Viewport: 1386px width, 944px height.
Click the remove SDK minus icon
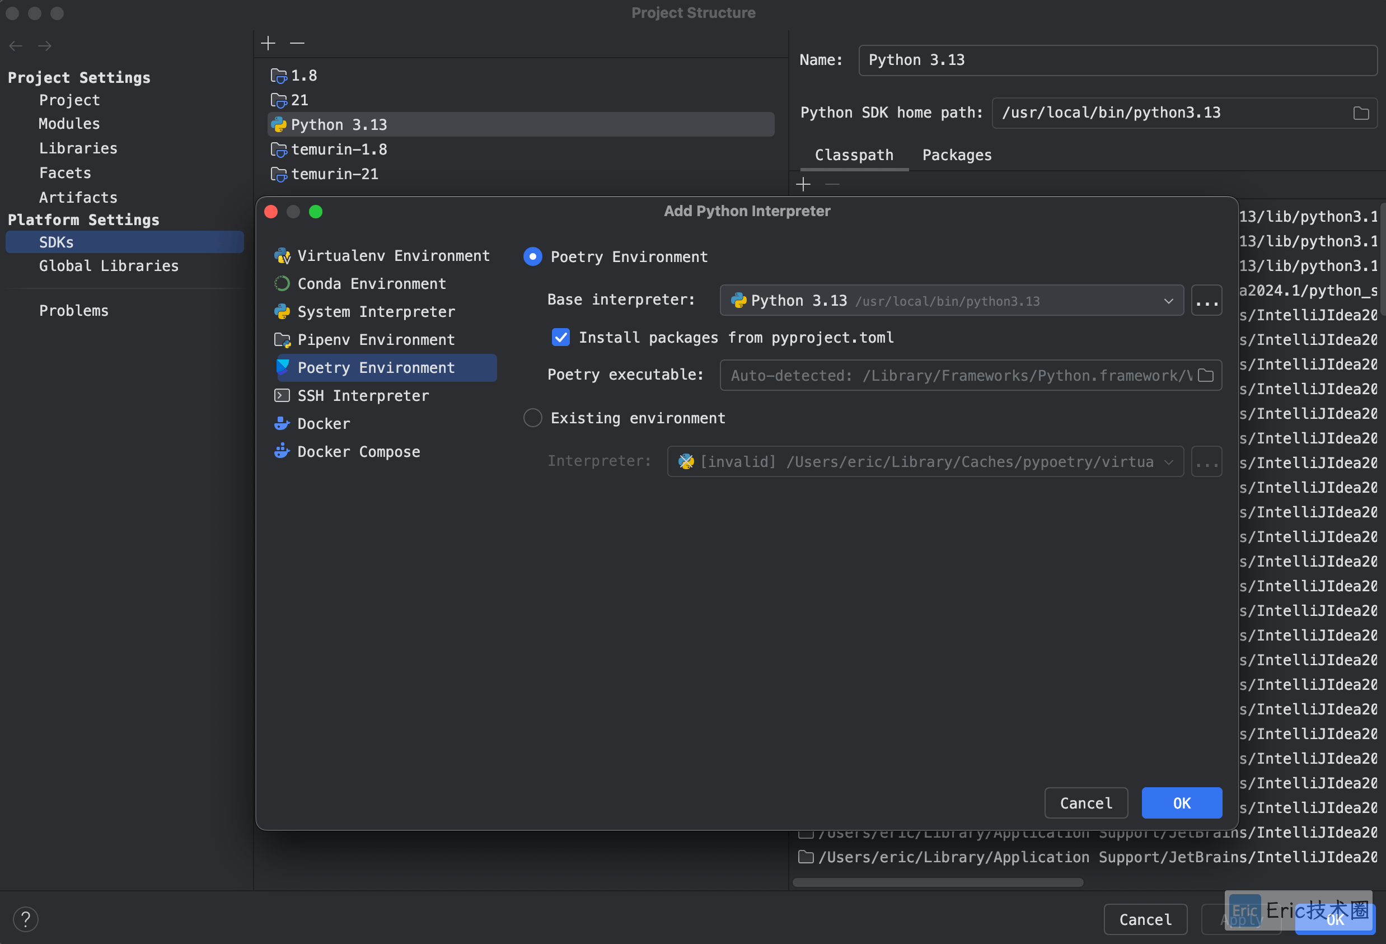(x=297, y=43)
